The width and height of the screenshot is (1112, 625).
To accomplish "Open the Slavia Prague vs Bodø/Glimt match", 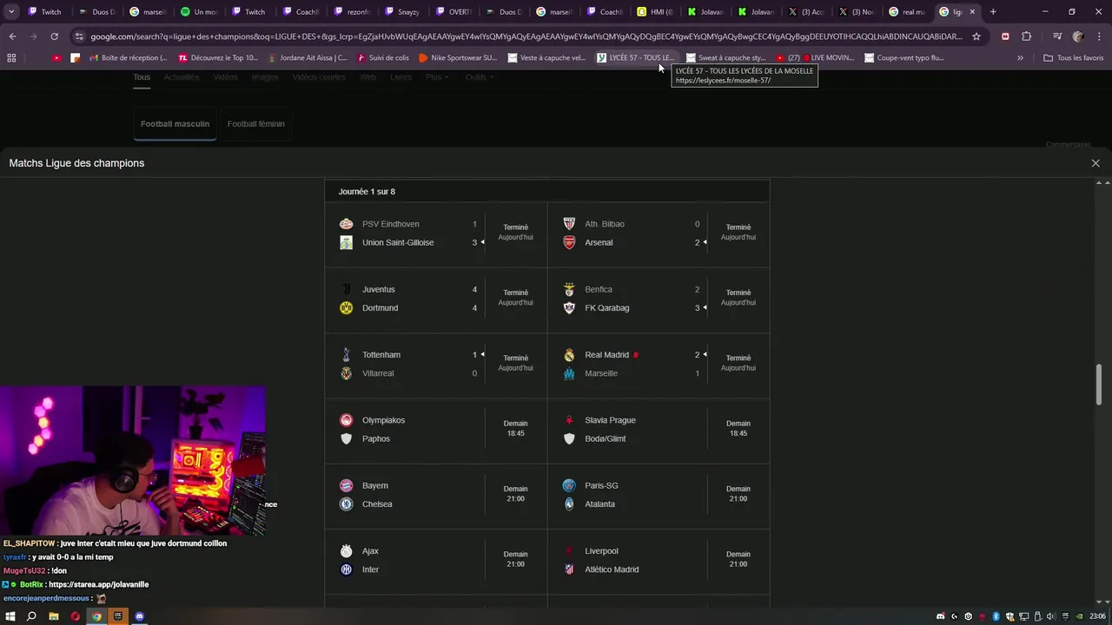I will pyautogui.click(x=659, y=430).
